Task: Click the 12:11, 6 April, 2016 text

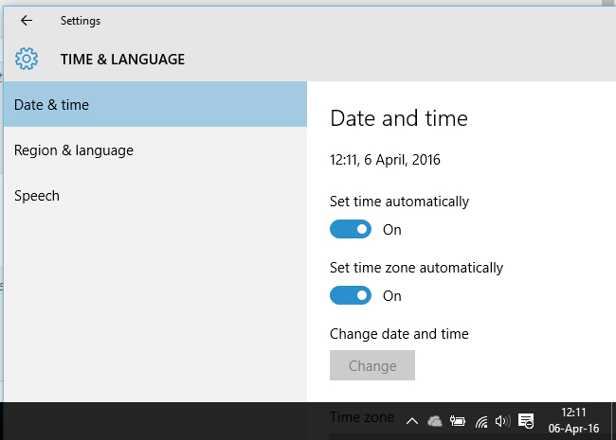Action: 385,160
